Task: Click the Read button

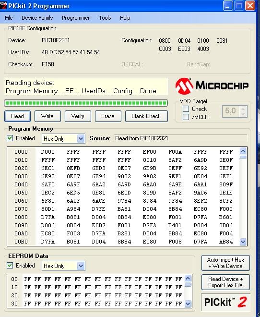Action: [x=17, y=116]
